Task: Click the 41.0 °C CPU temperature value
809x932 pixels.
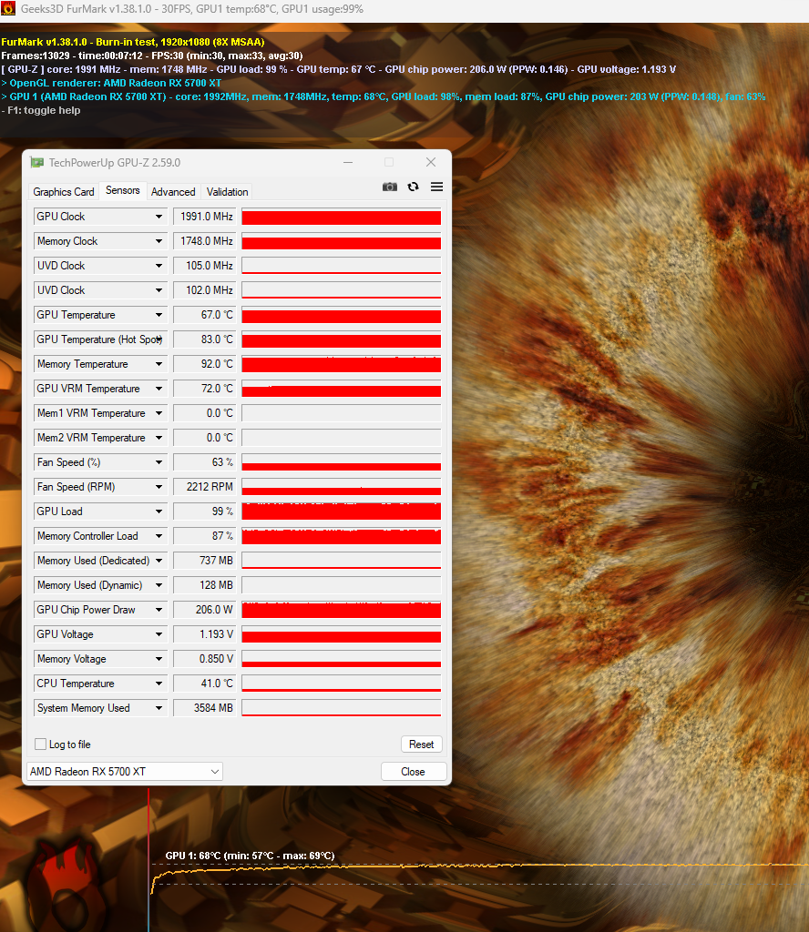Action: [205, 684]
